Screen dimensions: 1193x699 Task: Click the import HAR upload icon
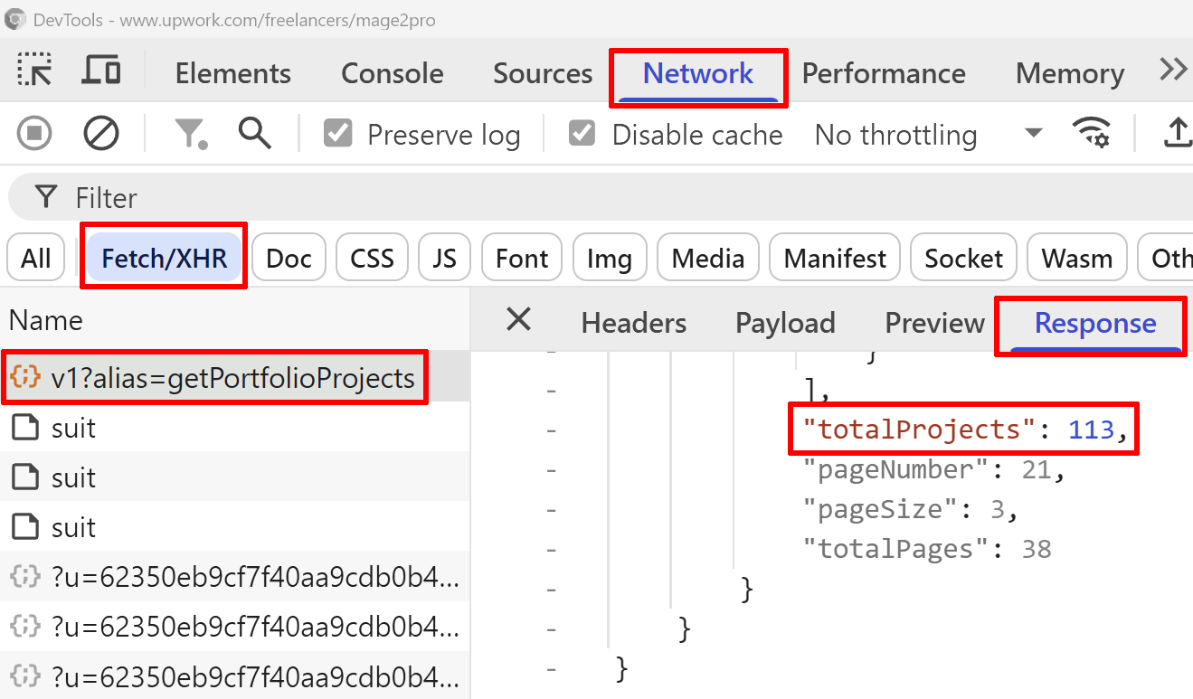click(1176, 135)
